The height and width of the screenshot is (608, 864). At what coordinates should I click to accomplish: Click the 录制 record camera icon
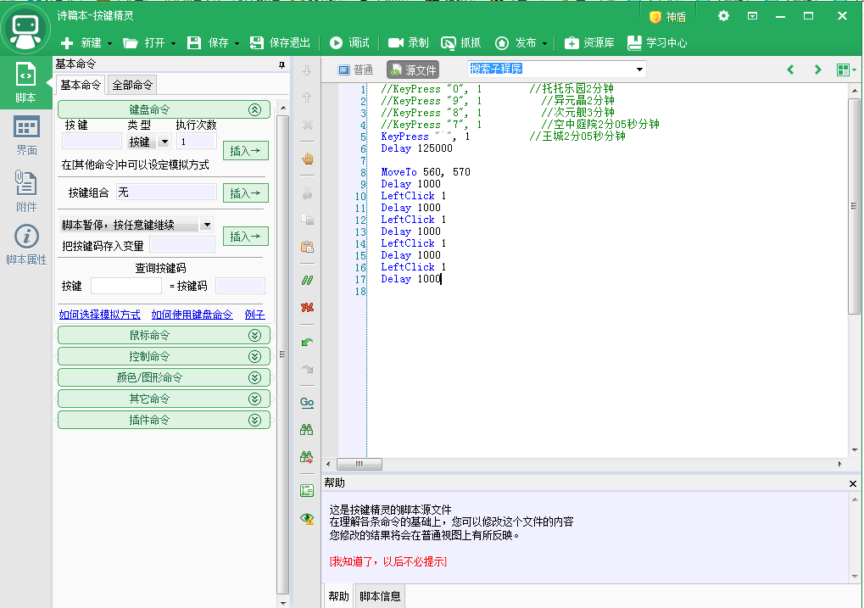(x=396, y=43)
